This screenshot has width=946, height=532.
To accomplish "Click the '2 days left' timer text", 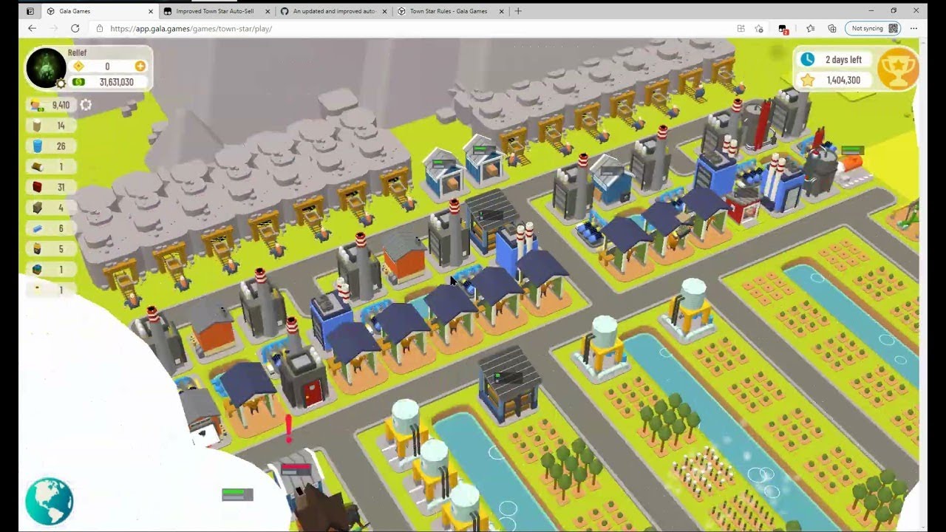I will (x=843, y=60).
